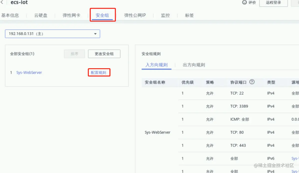
Task: Click the TCP: 3389 protocol cell
Action: click(239, 106)
